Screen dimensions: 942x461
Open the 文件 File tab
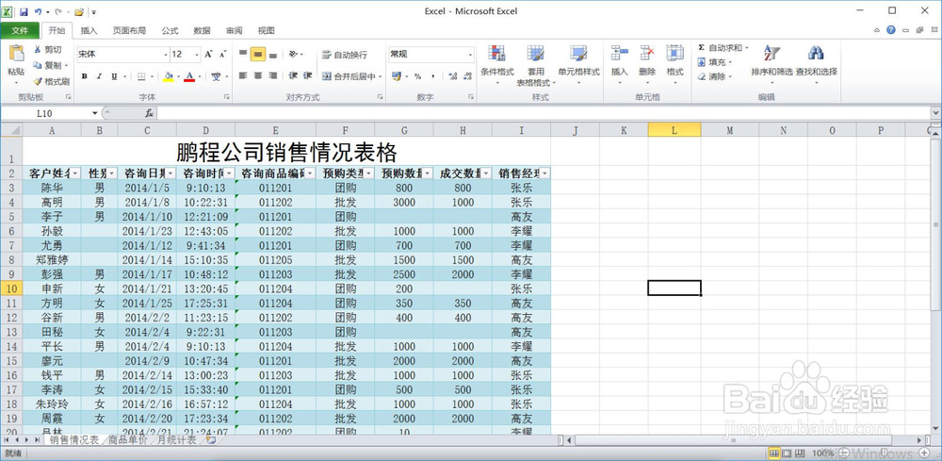click(20, 30)
